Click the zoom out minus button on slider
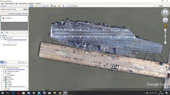 coord(165,43)
